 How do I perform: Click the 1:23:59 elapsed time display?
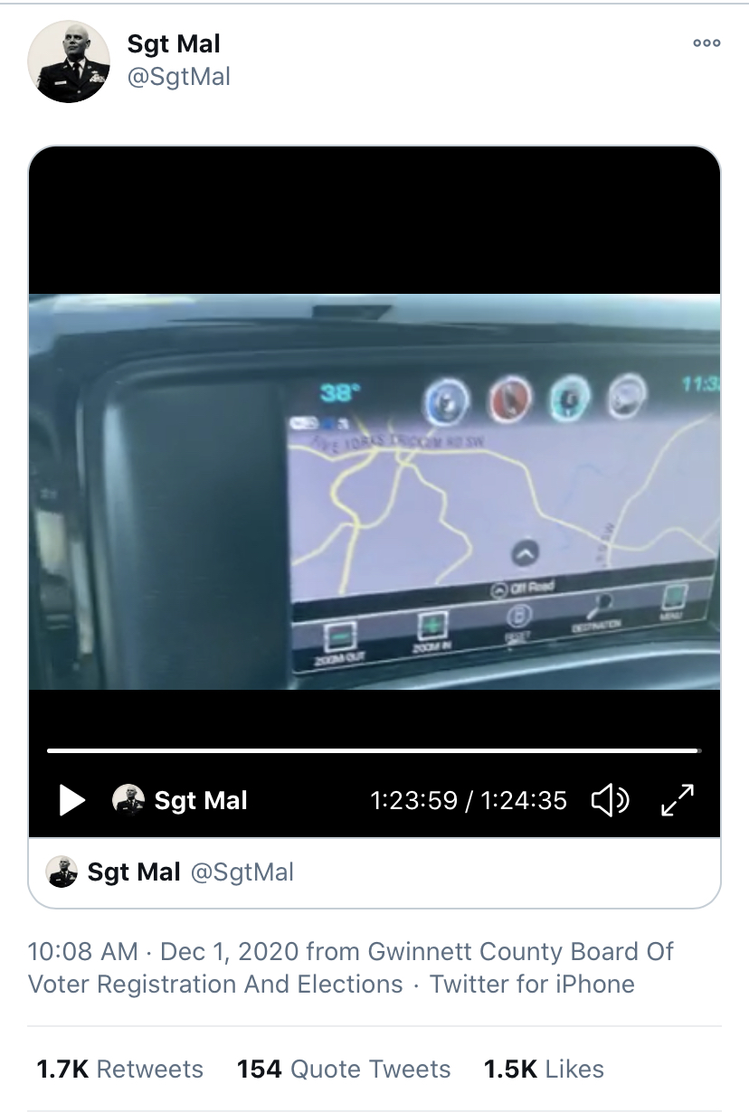413,800
